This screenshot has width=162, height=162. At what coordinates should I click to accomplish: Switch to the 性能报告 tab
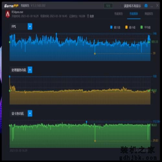click(119, 14)
